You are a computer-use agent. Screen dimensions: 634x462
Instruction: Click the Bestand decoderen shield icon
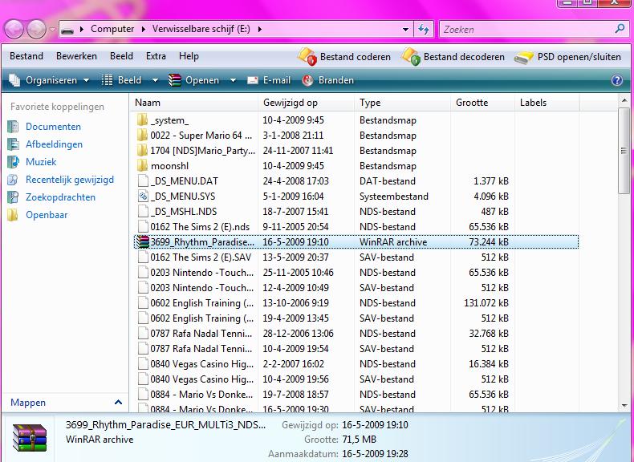point(411,56)
